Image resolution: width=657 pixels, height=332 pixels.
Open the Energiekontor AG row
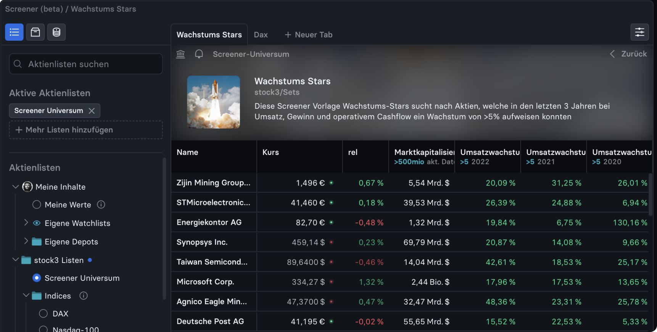(410, 222)
